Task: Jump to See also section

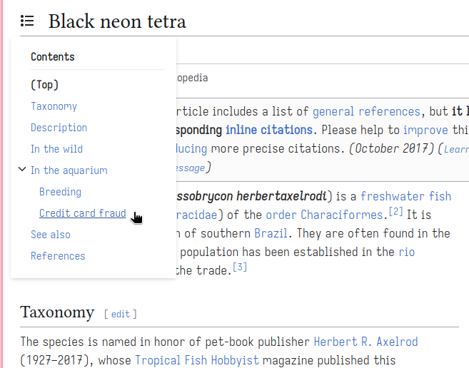Action: pos(50,235)
